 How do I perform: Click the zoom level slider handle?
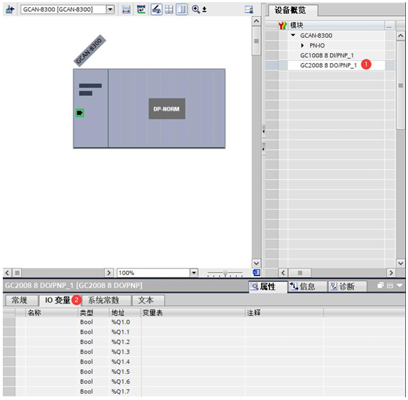(x=225, y=273)
